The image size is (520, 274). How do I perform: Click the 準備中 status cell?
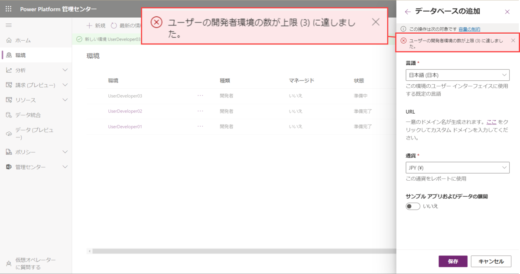pos(361,96)
